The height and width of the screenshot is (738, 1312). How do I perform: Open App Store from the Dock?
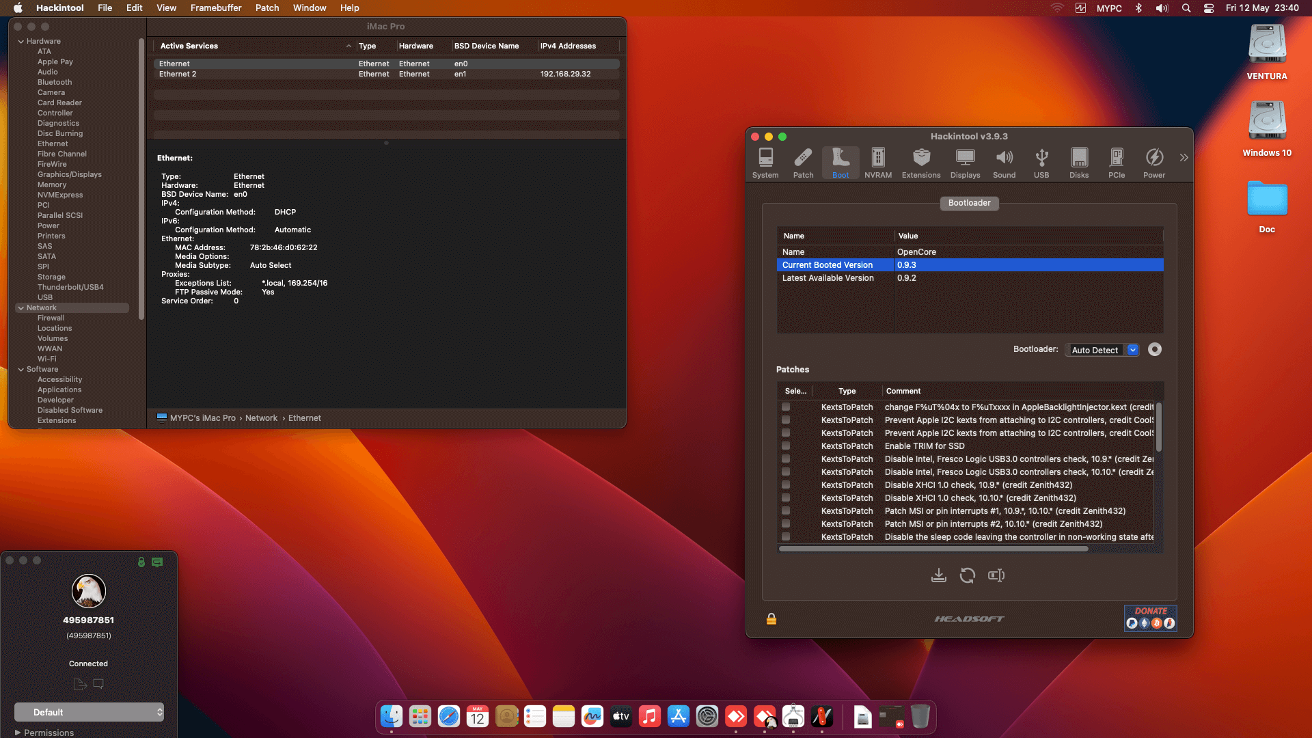click(679, 716)
